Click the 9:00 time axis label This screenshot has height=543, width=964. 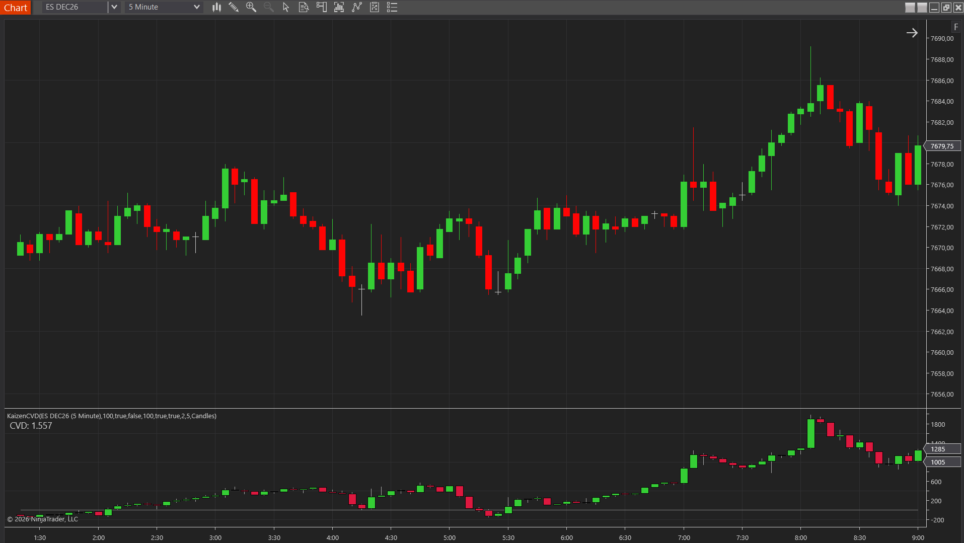918,537
